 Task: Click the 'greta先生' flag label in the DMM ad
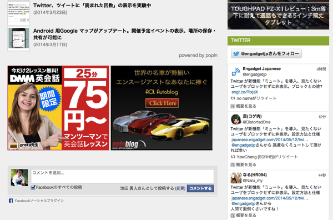pyautogui.click(x=24, y=146)
